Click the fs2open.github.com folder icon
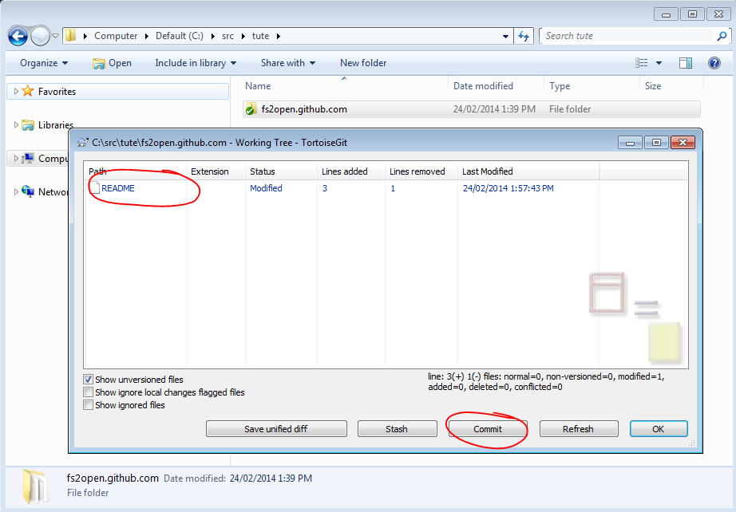736x512 pixels. 251,109
